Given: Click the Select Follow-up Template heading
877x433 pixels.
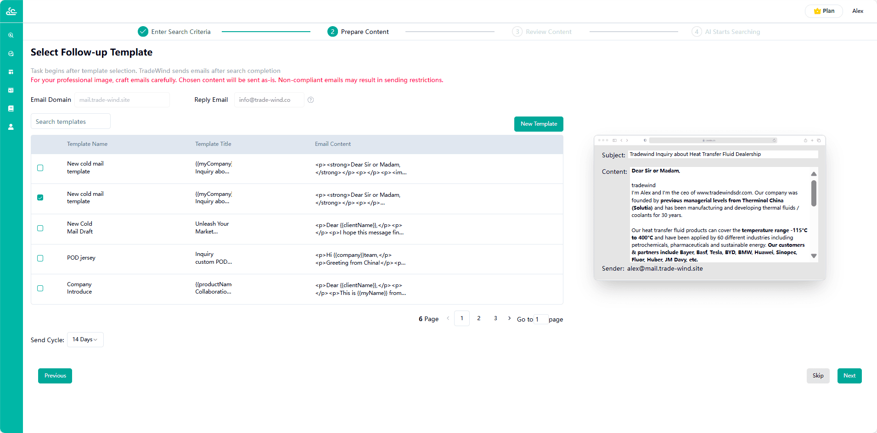Looking at the screenshot, I should click(91, 52).
